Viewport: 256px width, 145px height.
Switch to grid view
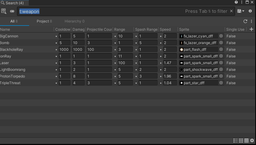tap(241, 140)
